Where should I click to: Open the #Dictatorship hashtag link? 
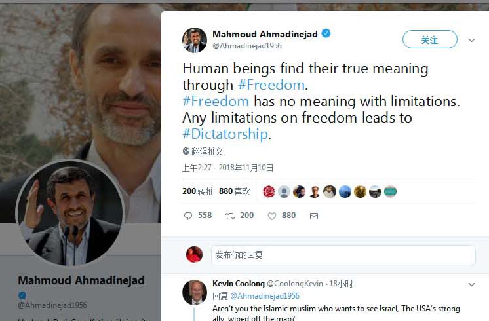pyautogui.click(x=225, y=134)
